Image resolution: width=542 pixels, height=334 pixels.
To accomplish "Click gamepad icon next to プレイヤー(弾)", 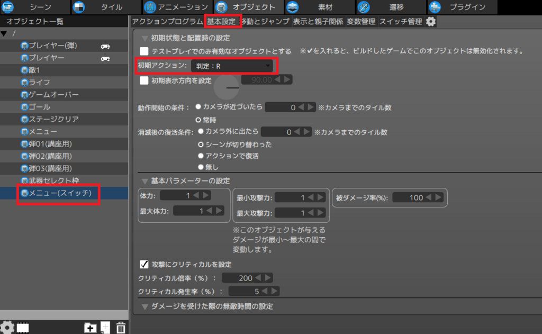I will point(105,47).
